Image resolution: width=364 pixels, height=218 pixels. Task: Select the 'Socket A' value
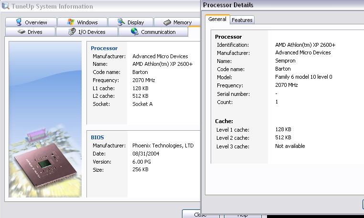pos(142,104)
